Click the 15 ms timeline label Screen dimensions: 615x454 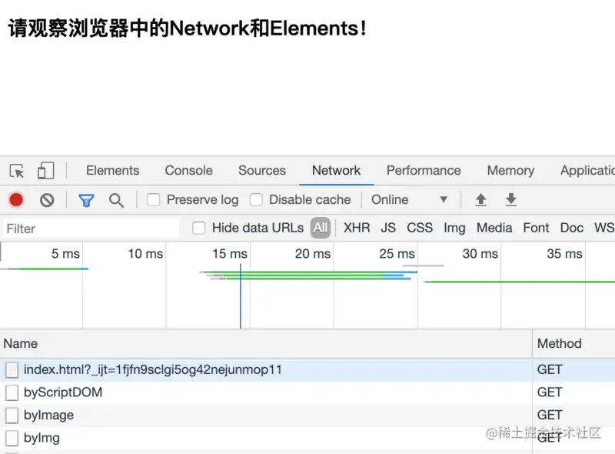click(229, 254)
